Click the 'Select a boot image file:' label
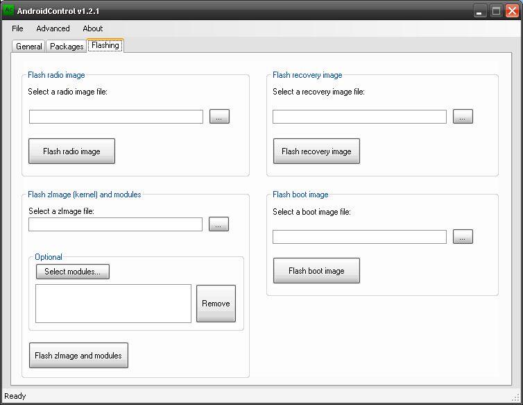Screen dimensions: 523x405 click(311, 211)
